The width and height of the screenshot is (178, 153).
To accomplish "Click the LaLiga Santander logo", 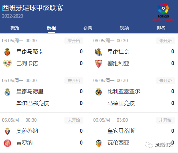I will pyautogui.click(x=163, y=12).
